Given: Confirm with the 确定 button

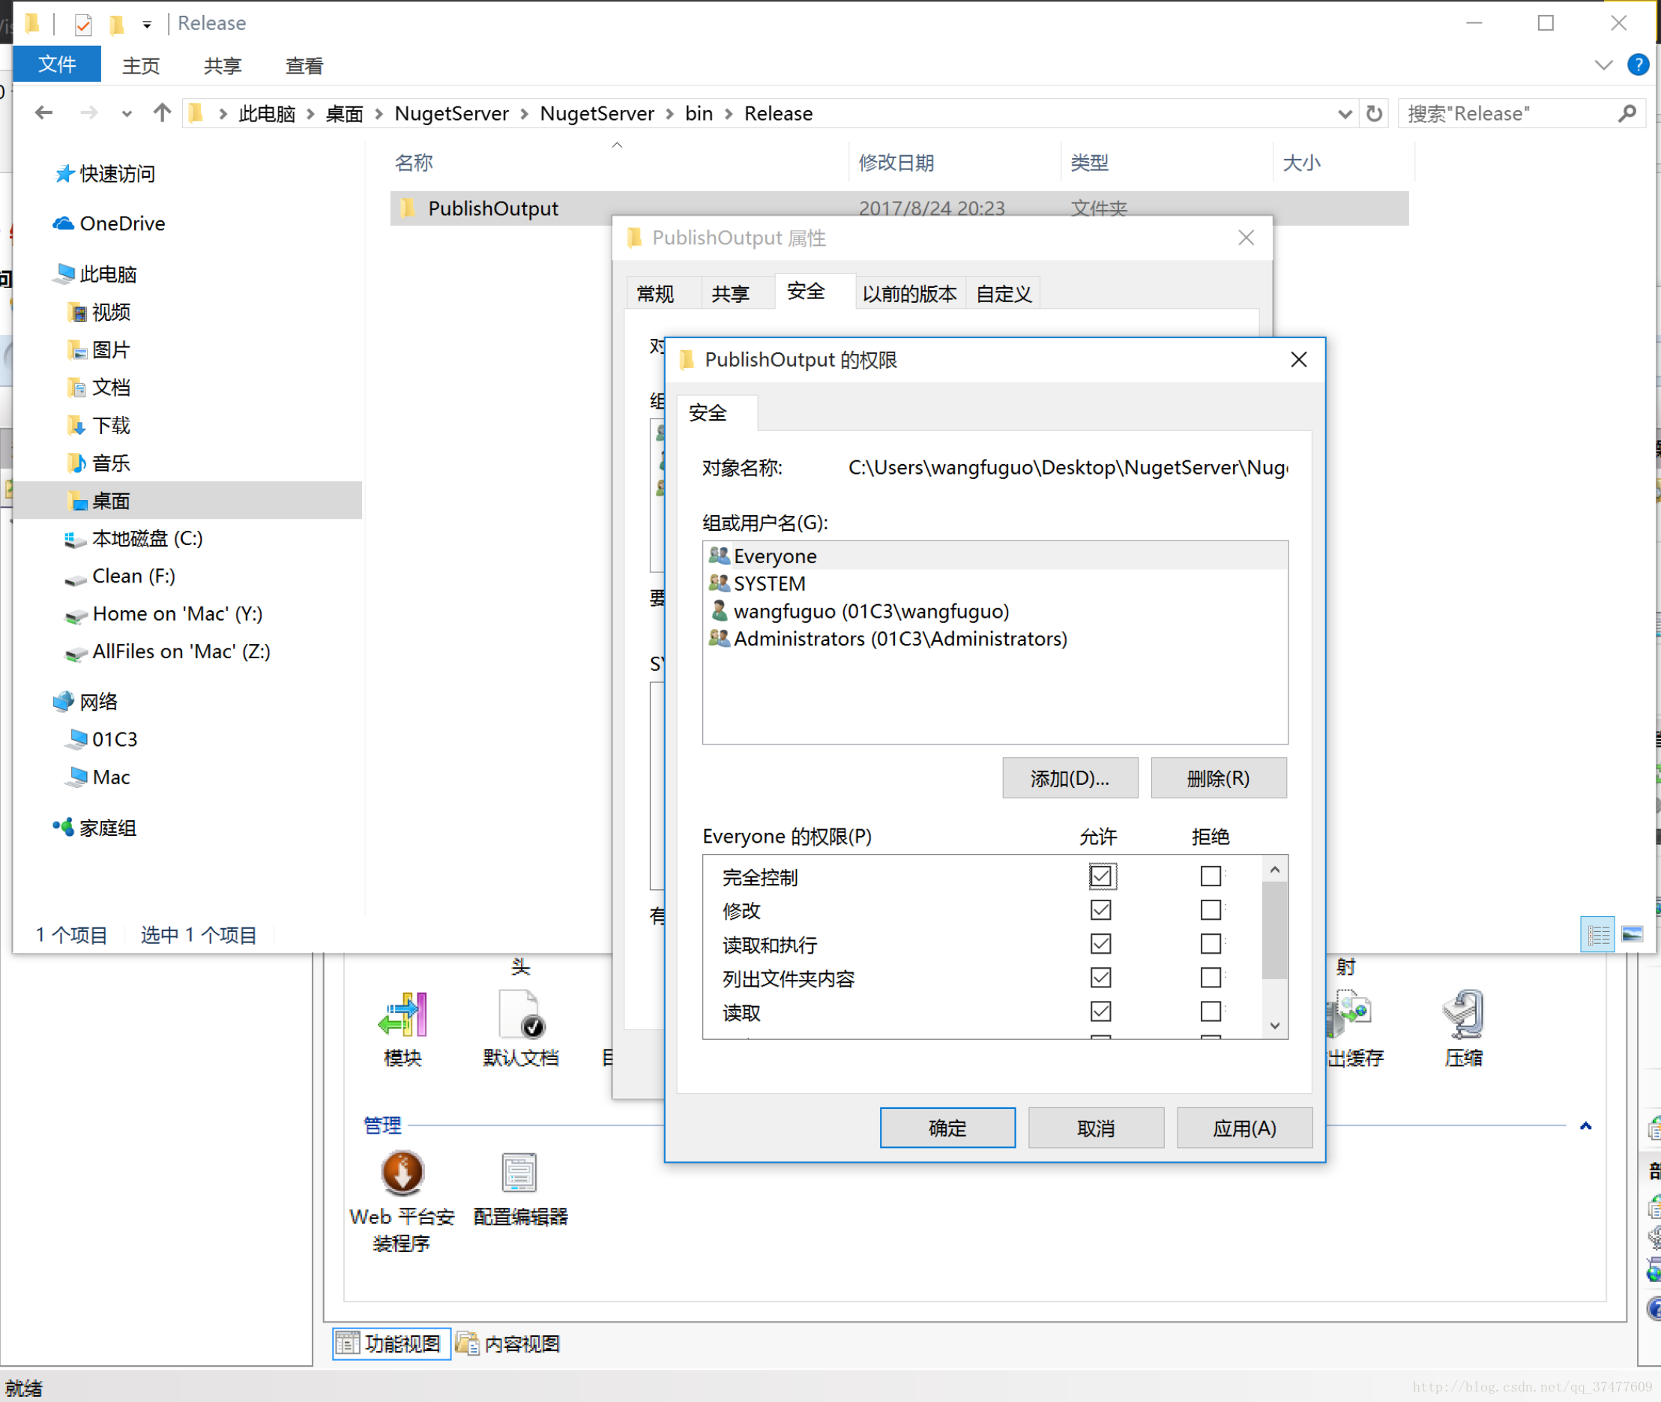Looking at the screenshot, I should click(947, 1128).
